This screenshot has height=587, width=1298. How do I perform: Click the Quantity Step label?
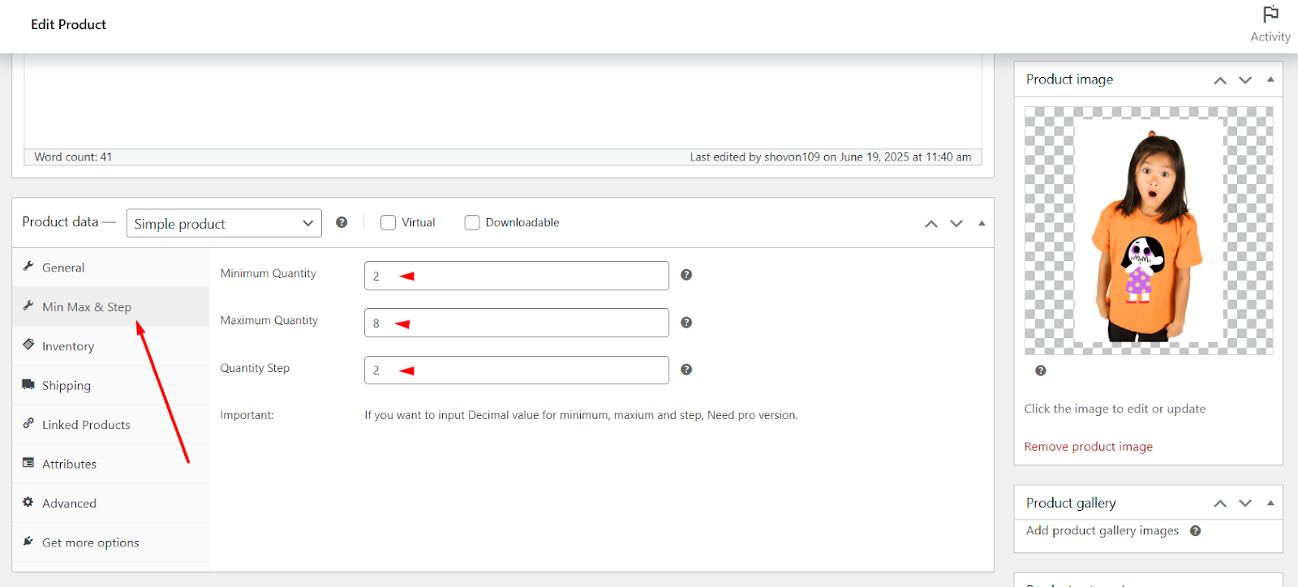pos(255,368)
